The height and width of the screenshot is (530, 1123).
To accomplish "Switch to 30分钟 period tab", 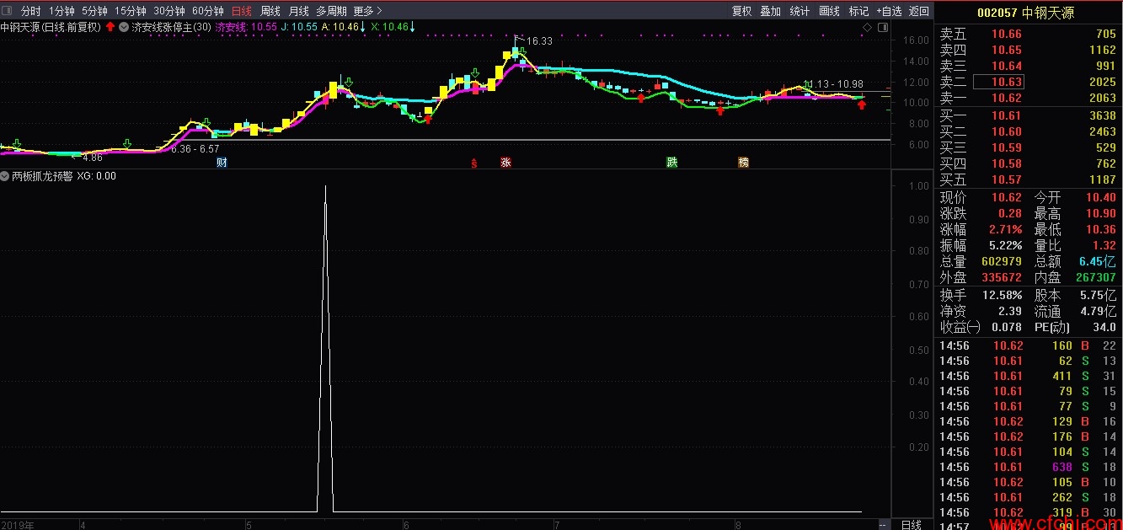I will [168, 11].
